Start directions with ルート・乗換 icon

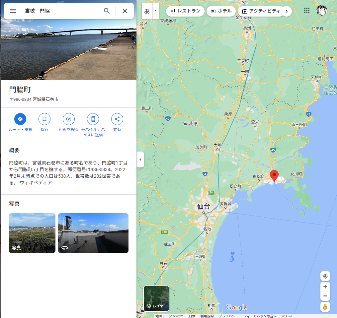[x=20, y=119]
